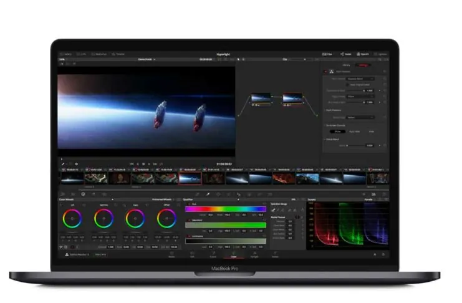Select Auto Hide for On-Screen Controls

(x=355, y=132)
